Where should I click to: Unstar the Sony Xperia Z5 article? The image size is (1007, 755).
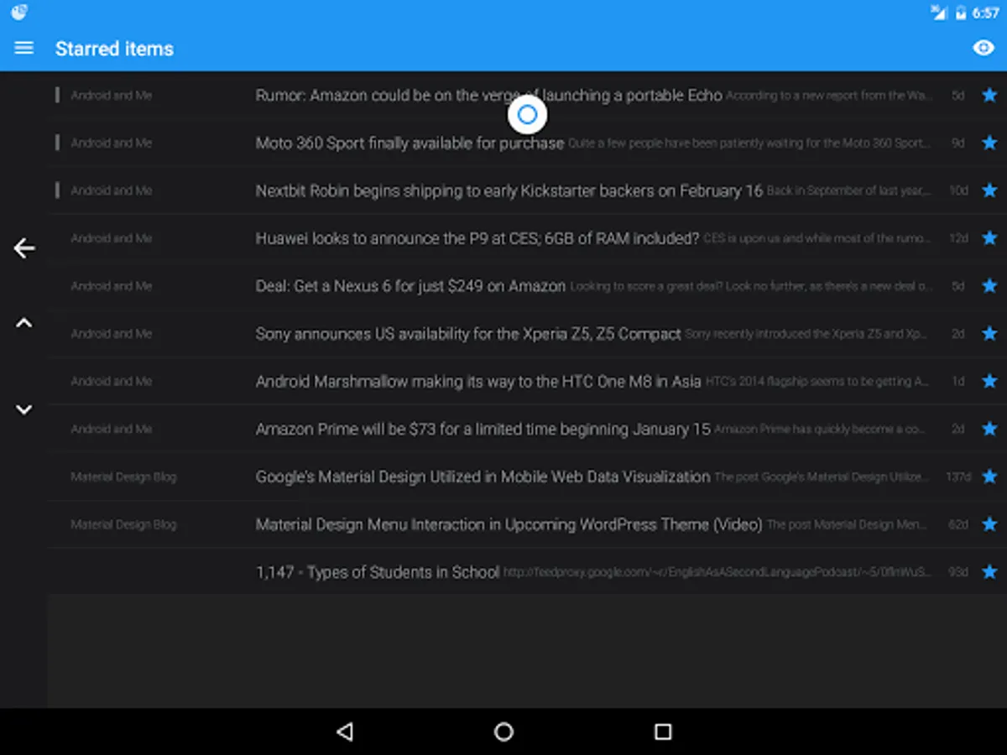pos(989,334)
